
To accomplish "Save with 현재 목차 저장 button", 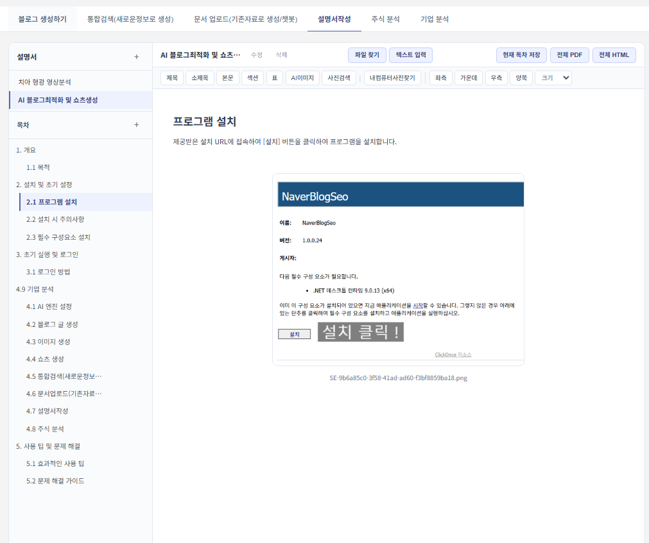I will click(x=521, y=55).
